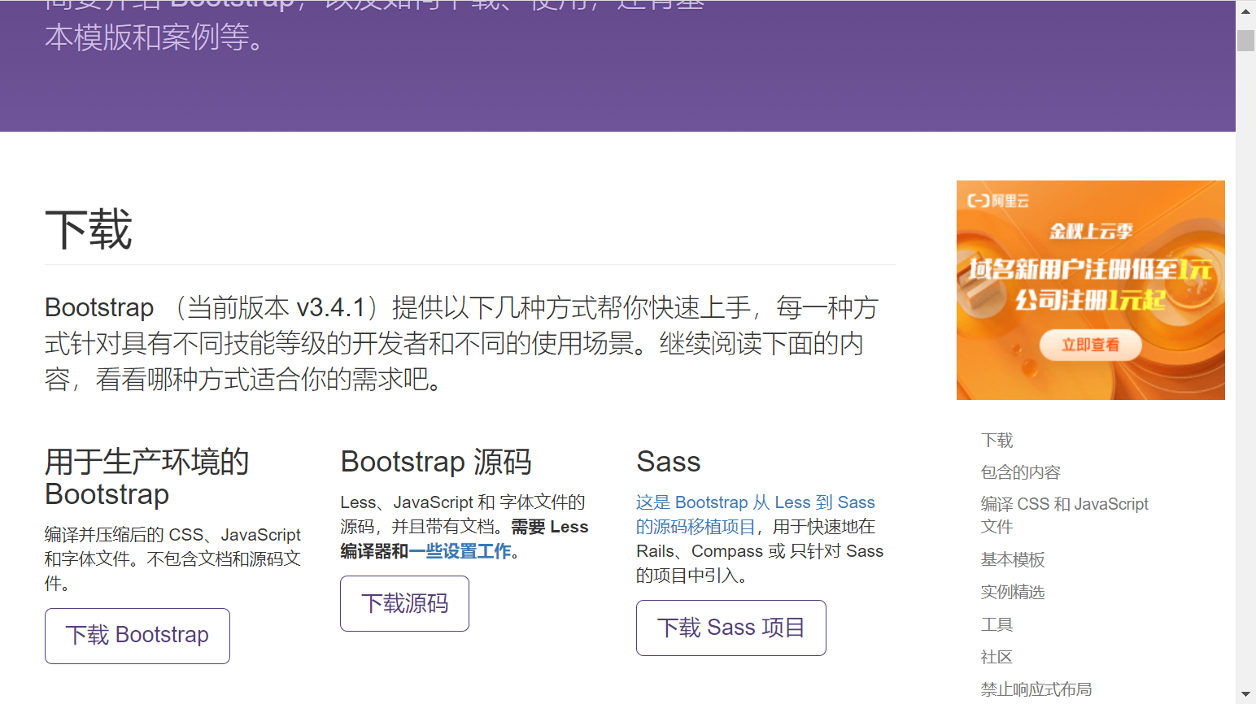Select 禁止响应式布局 in the sidebar
The image size is (1256, 704).
pyautogui.click(x=1036, y=689)
